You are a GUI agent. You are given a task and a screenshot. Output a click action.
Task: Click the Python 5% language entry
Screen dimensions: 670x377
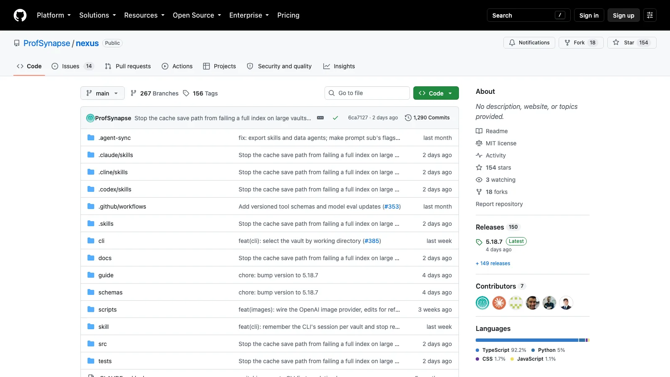[548, 350]
